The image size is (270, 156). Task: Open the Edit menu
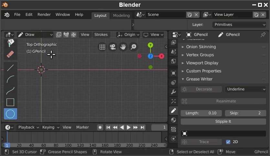tap(29, 15)
